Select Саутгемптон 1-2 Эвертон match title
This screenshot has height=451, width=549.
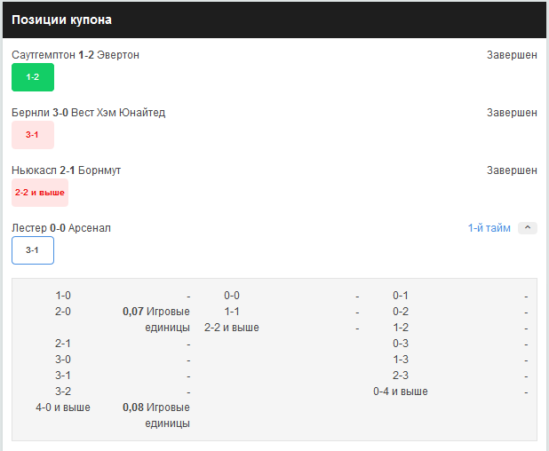click(x=76, y=55)
